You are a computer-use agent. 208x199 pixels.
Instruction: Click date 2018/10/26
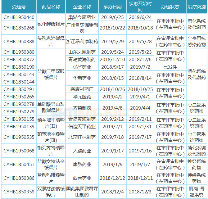pos(112,89)
